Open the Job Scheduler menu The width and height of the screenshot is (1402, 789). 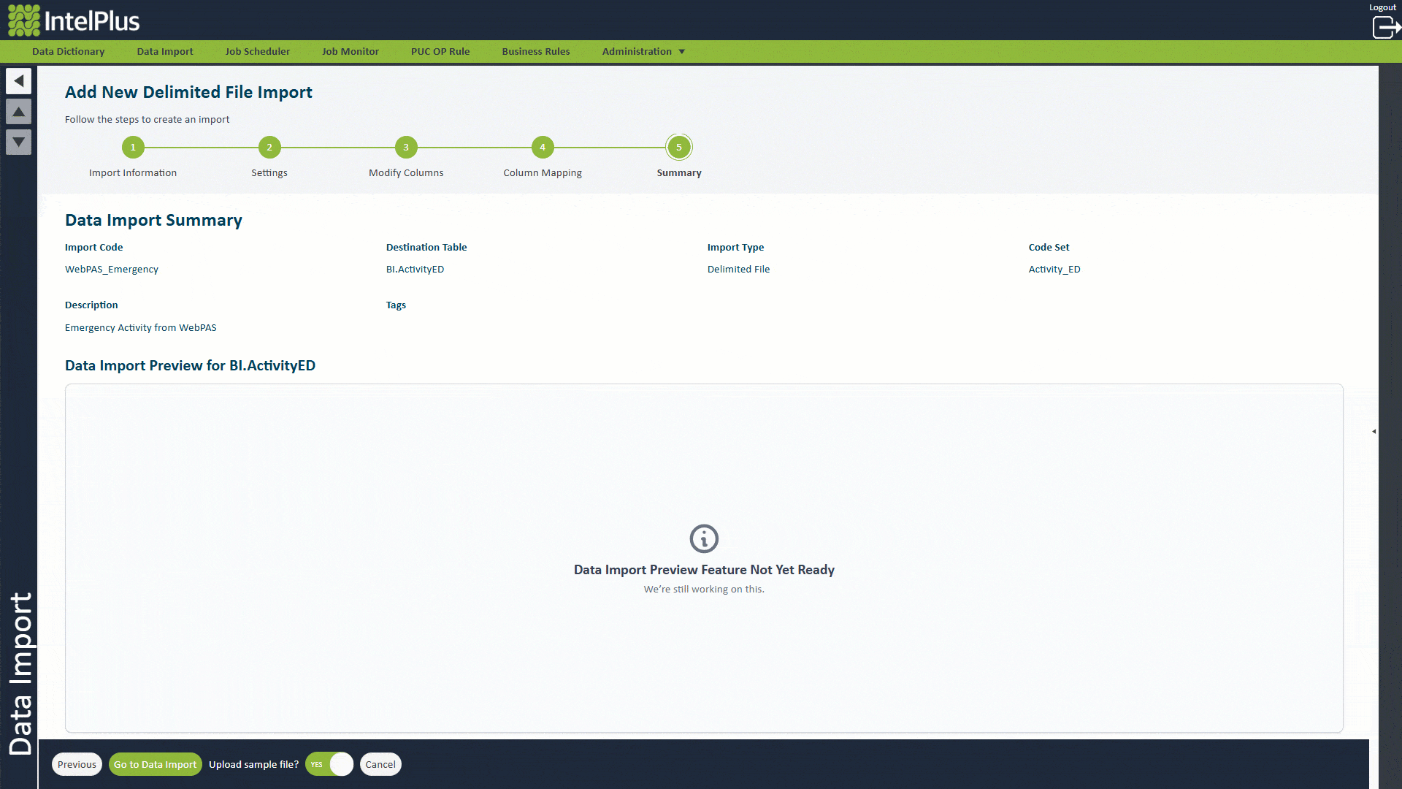(x=258, y=51)
